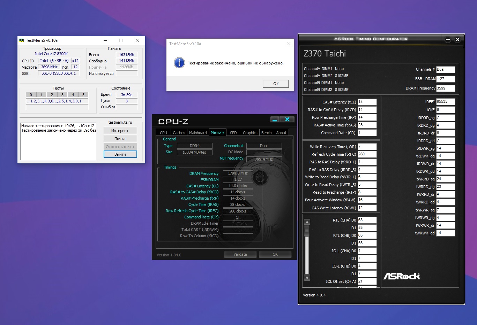Click the tWRWR_dd field in ASRock
477x325 pixels.
[446, 233]
